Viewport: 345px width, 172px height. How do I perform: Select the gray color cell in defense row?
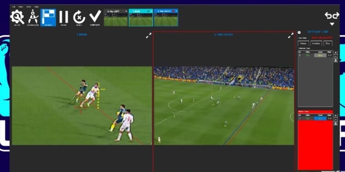point(320,55)
